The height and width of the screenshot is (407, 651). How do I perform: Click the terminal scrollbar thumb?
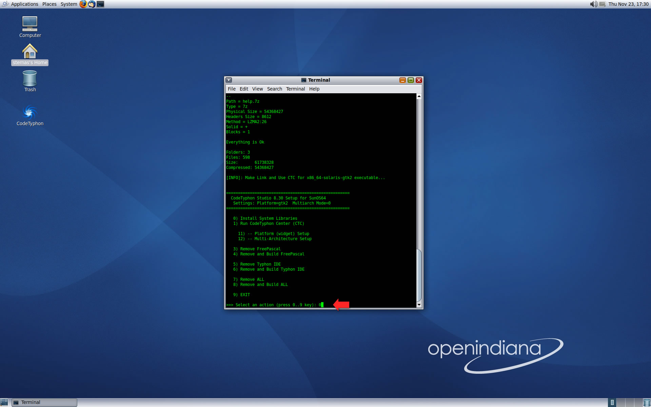point(419,275)
